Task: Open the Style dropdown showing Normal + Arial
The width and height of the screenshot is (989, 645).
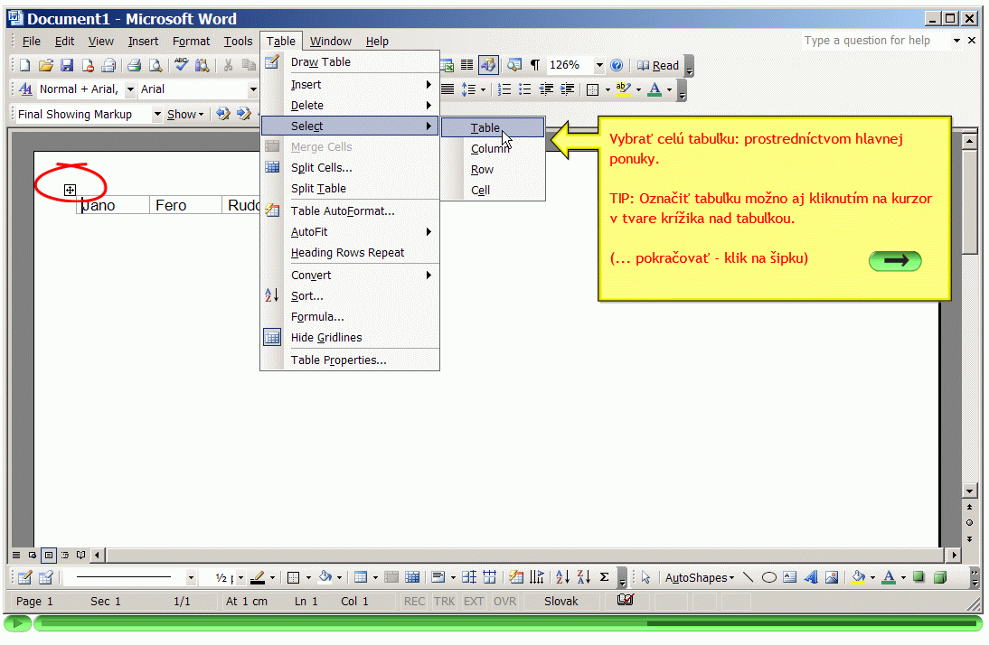Action: [130, 89]
